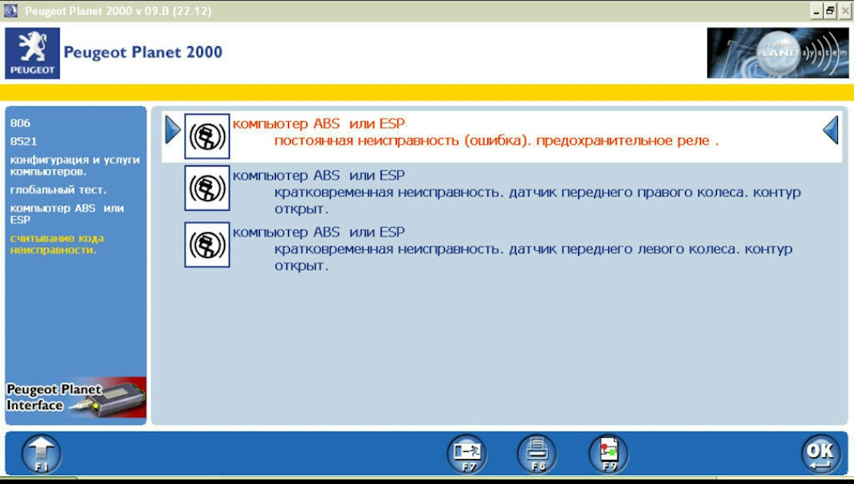Click '806' in the left navigation panel
Viewport: 854px width, 484px height.
(x=20, y=123)
